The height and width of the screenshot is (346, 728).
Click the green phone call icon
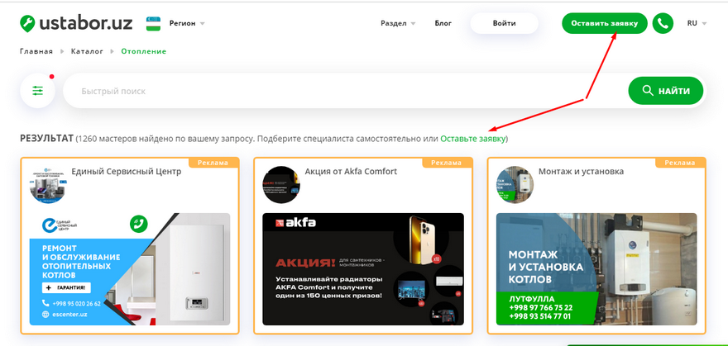(x=663, y=23)
